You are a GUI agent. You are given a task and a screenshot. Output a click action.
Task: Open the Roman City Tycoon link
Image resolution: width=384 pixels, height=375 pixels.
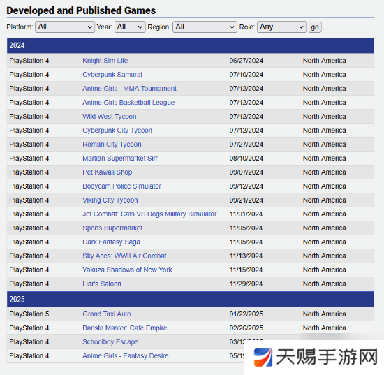[x=112, y=145]
